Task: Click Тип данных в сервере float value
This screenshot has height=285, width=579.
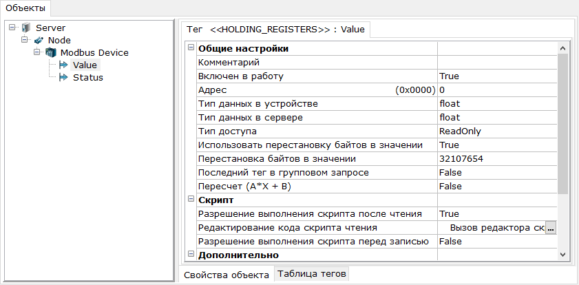Action: click(497, 118)
